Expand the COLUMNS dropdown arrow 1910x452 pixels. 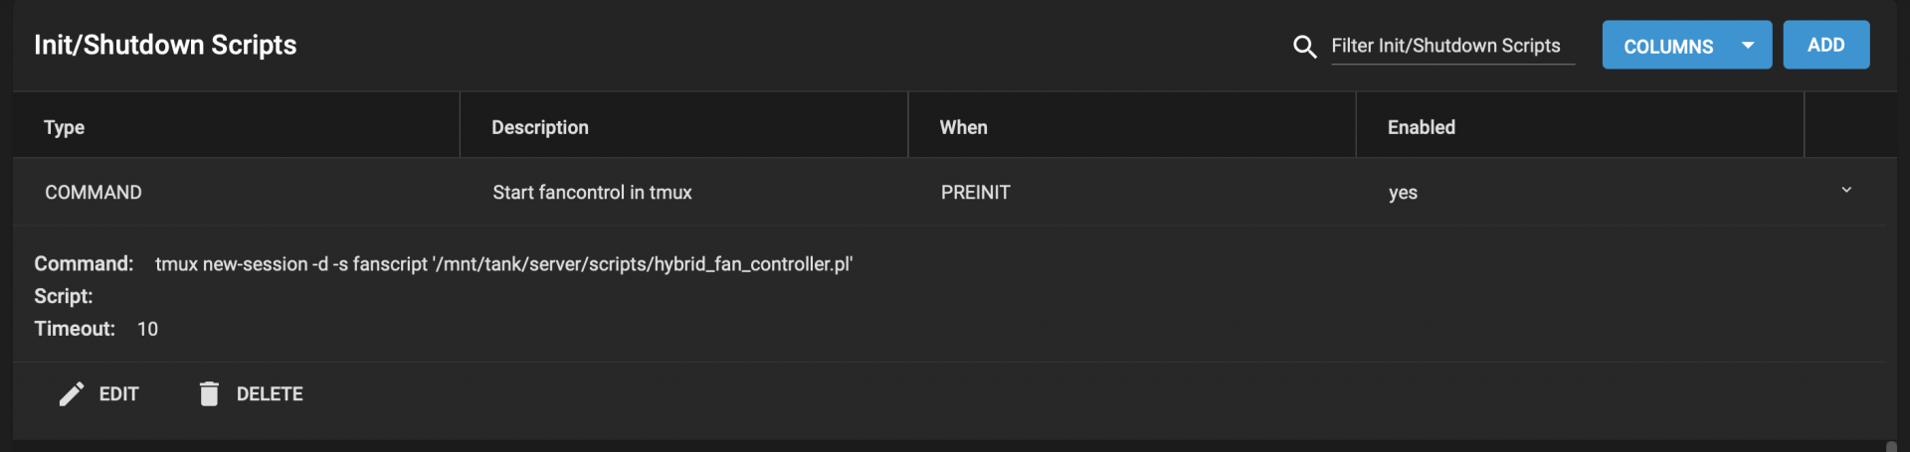(1748, 46)
